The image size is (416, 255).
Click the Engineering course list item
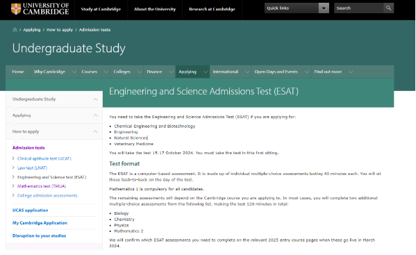pyautogui.click(x=126, y=132)
